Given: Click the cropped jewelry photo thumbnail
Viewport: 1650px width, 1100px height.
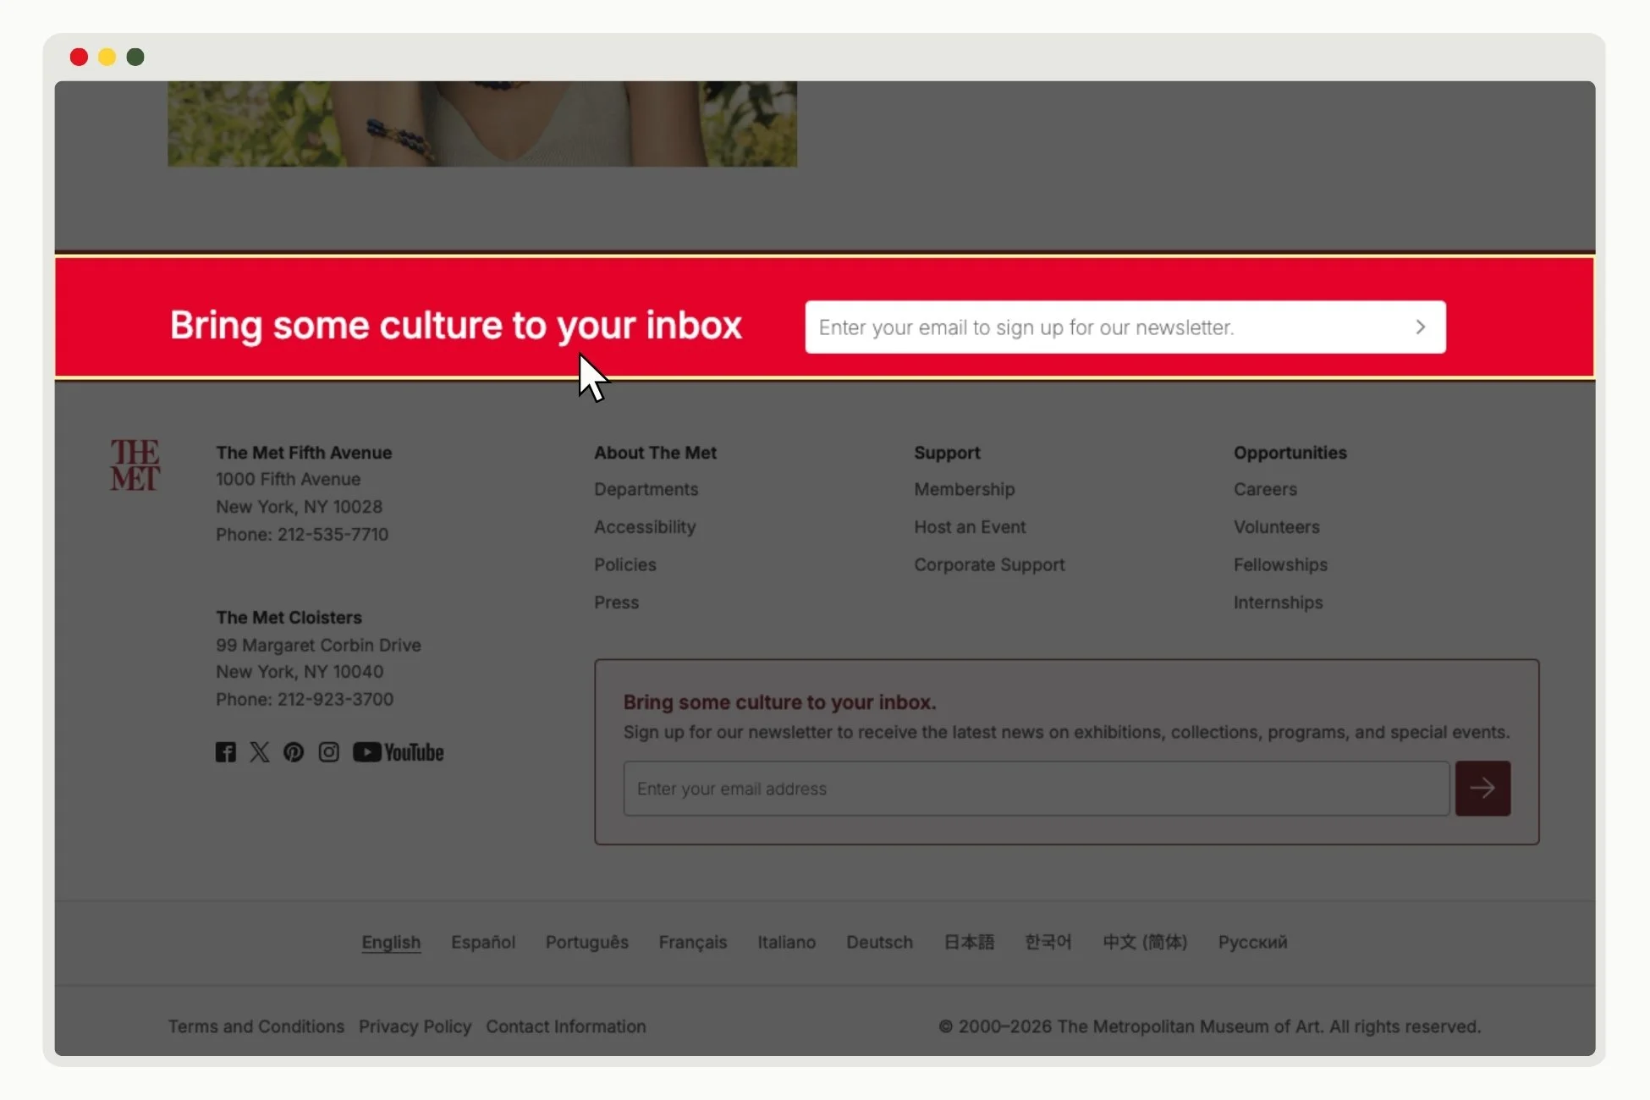Looking at the screenshot, I should 482,124.
